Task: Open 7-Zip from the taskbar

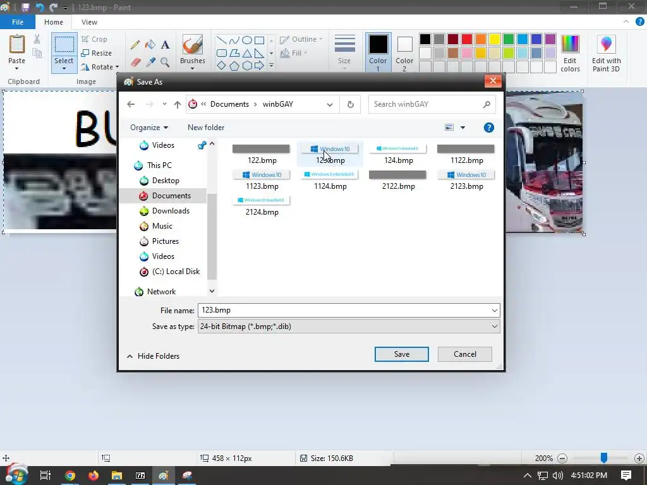Action: click(140, 476)
